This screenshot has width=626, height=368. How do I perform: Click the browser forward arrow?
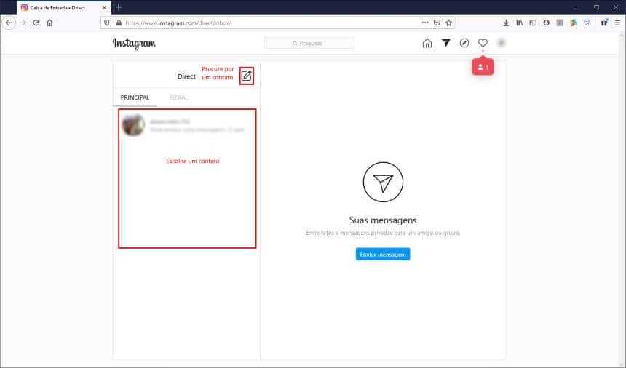point(23,23)
